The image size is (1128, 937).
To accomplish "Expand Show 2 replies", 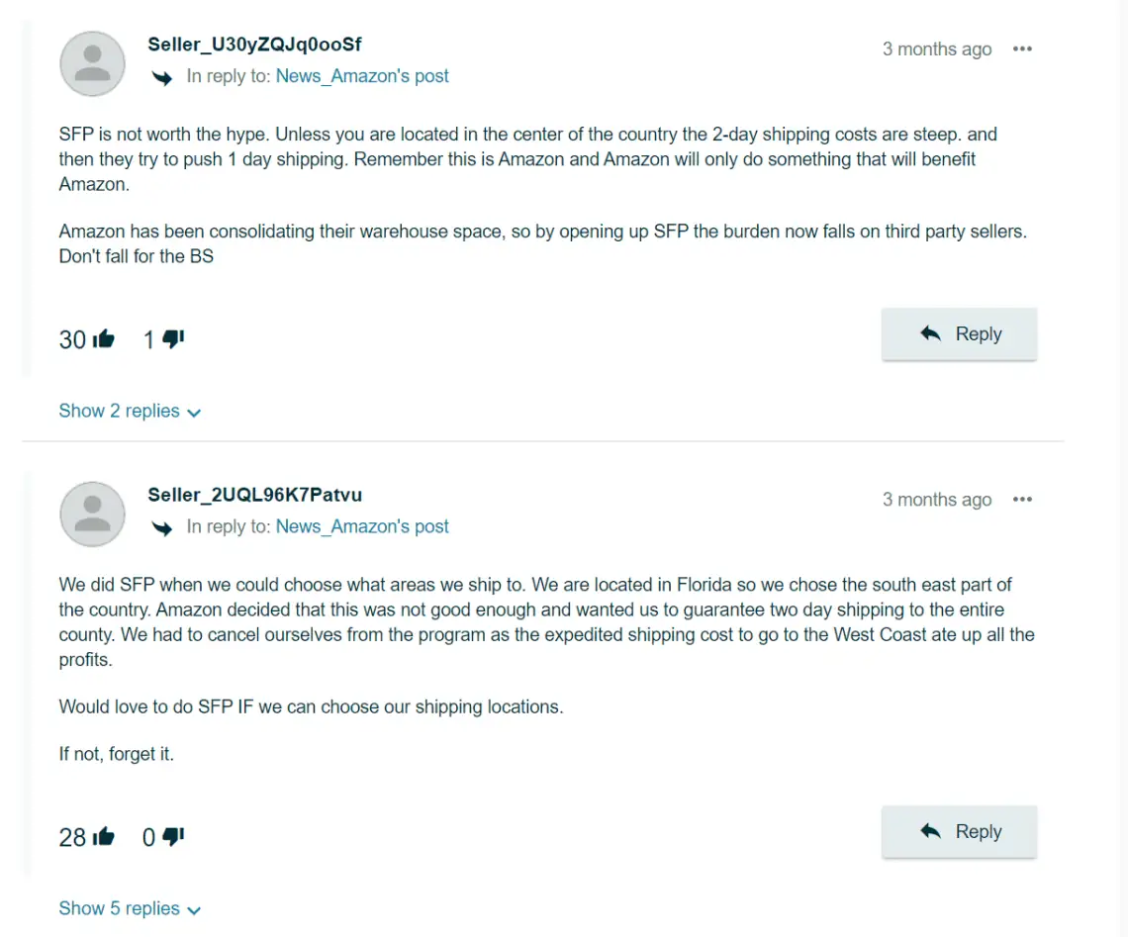I will [x=130, y=412].
